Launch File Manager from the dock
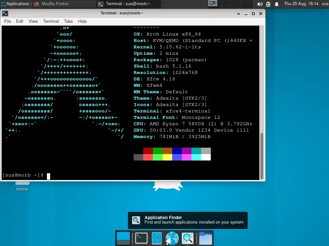Image resolution: width=329 pixels, height=246 pixels. pyautogui.click(x=157, y=238)
